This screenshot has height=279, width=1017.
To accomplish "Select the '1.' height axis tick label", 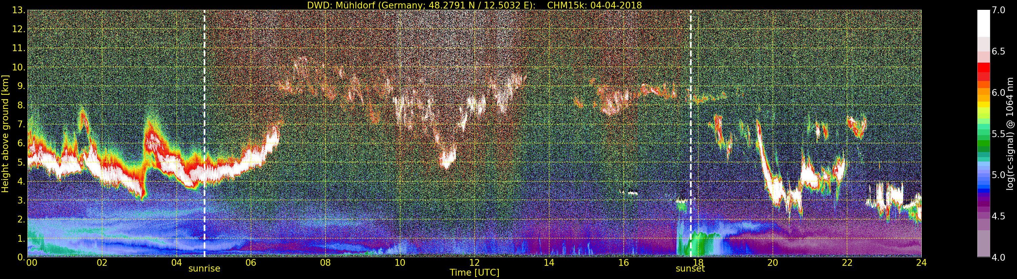I will coord(21,238).
